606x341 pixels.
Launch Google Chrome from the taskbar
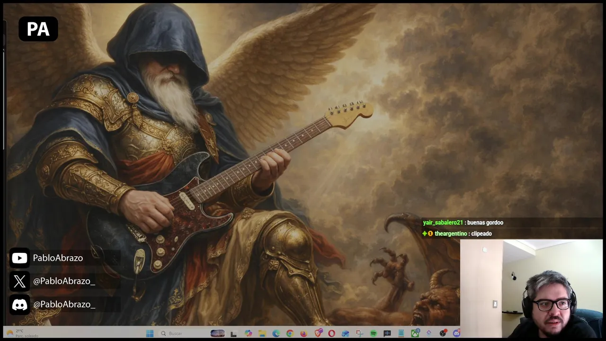click(x=290, y=333)
